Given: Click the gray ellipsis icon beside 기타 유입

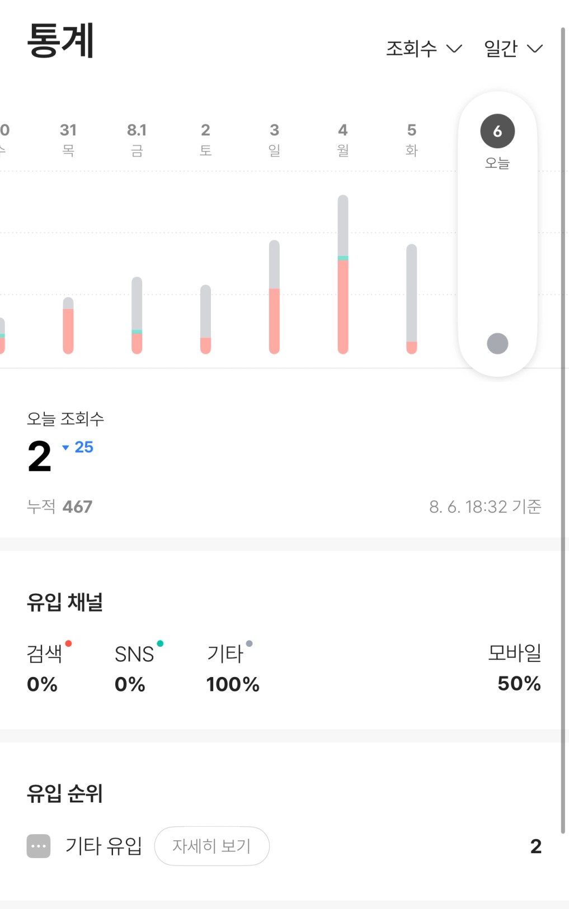Looking at the screenshot, I should [x=39, y=846].
